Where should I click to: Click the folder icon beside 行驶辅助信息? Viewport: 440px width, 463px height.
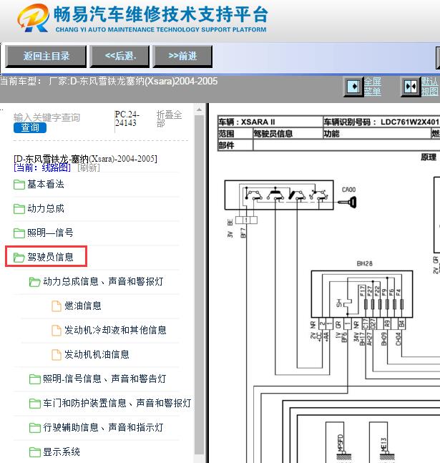(x=35, y=427)
